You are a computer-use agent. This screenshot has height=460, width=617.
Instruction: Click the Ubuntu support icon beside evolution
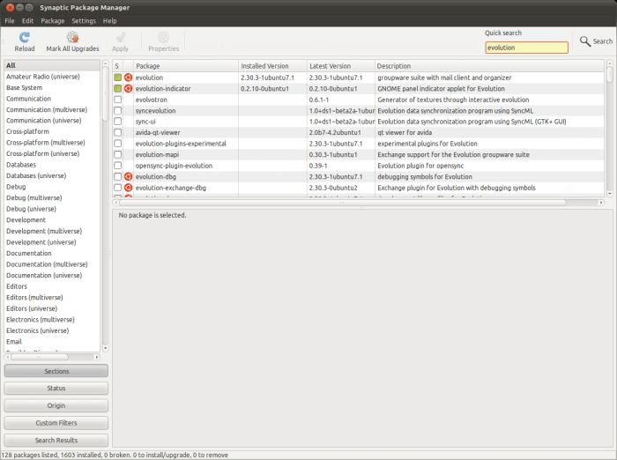pyautogui.click(x=128, y=78)
